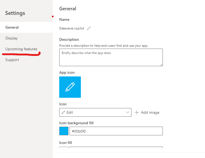Viewport: 205px width, 158px height.
Task: Click the Icon fill label
Action: pos(65,143)
